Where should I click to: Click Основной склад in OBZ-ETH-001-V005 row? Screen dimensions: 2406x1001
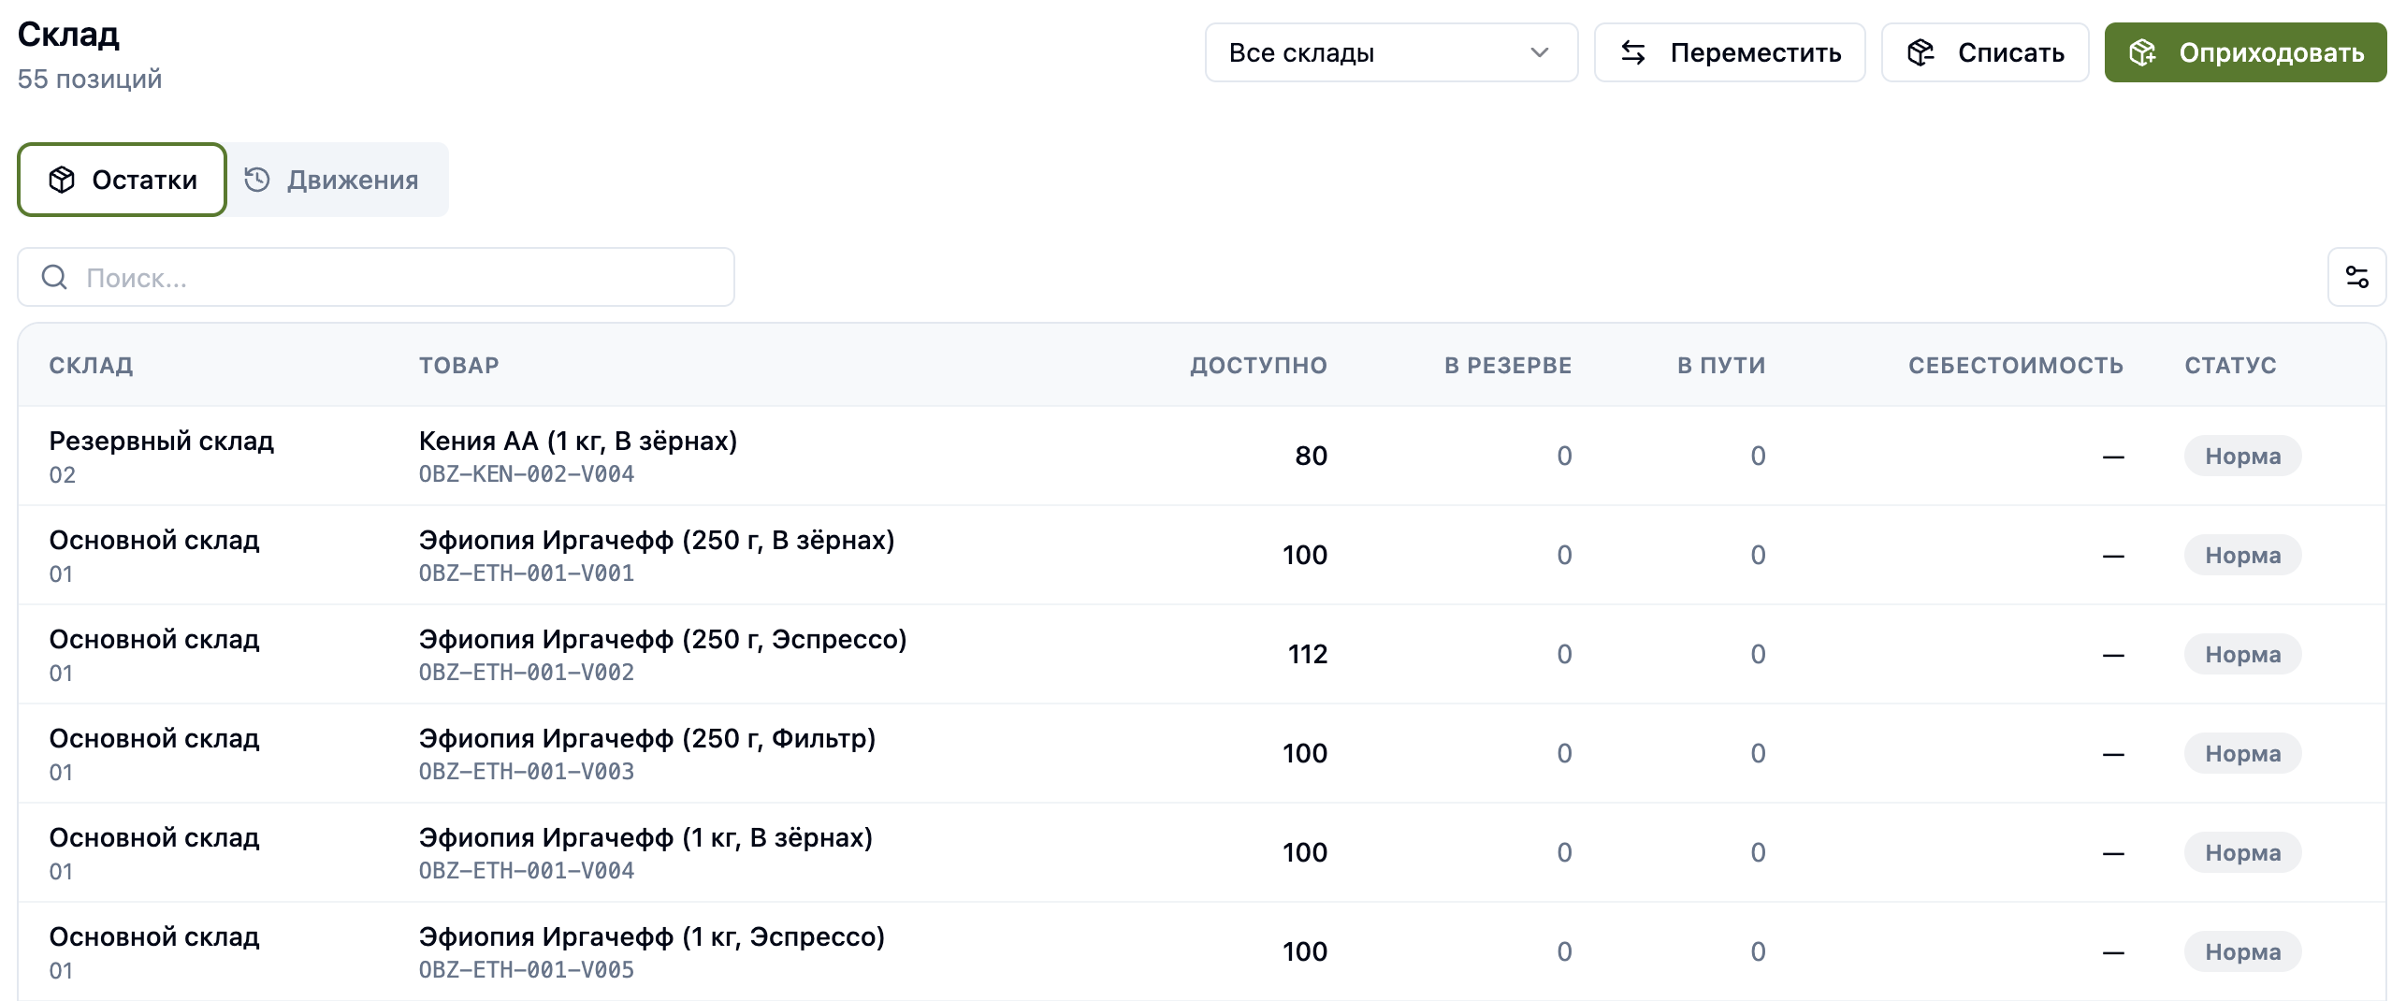coord(154,936)
